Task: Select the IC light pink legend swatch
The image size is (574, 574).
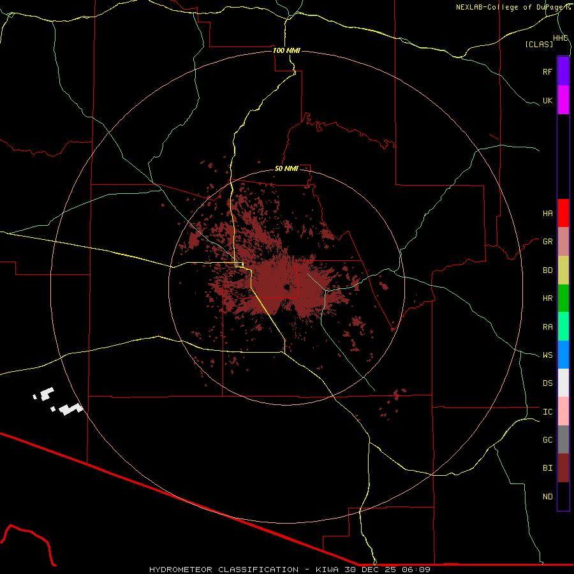Action: [563, 411]
